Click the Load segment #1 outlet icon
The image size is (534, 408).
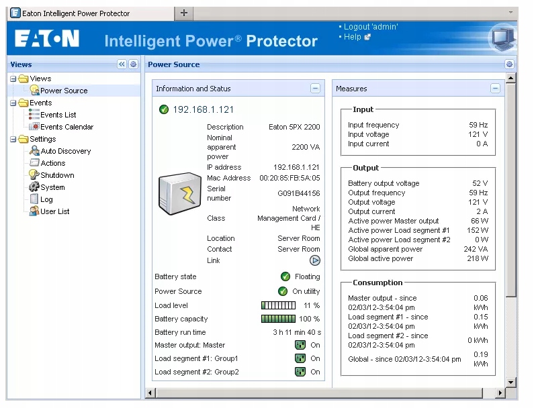click(300, 358)
